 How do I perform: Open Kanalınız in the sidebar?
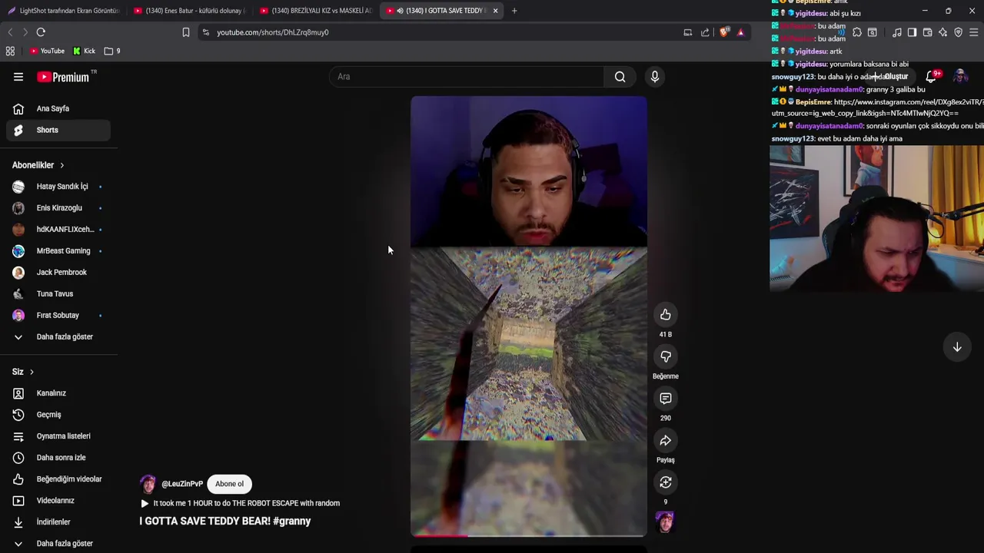tap(58, 393)
